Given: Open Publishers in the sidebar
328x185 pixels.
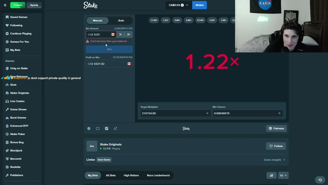Looking at the screenshot, I should pos(17,175).
